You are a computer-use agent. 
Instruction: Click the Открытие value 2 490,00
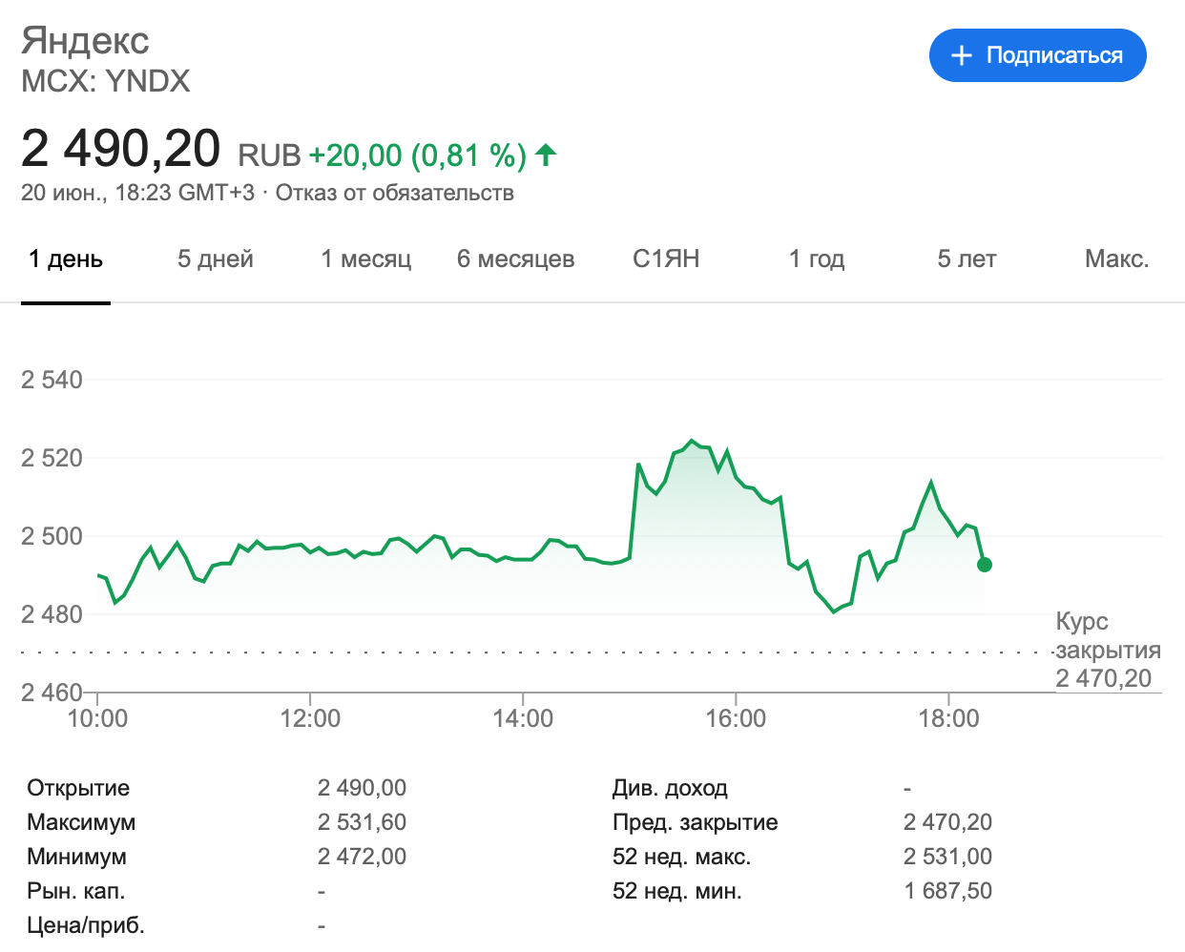pyautogui.click(x=363, y=788)
